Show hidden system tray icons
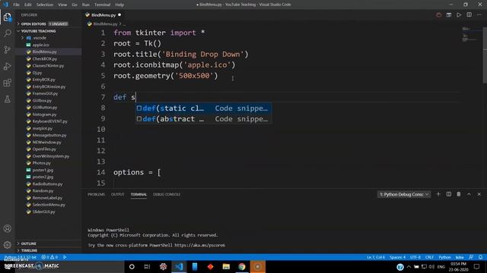This screenshot has height=273, width=487. click(409, 266)
